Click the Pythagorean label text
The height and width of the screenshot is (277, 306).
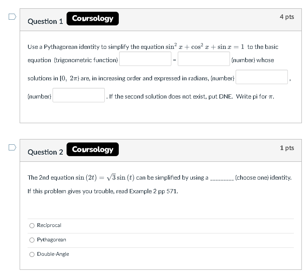click(51, 239)
